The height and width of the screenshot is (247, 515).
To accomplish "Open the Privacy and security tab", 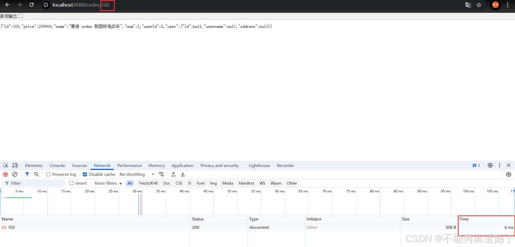I will click(219, 165).
